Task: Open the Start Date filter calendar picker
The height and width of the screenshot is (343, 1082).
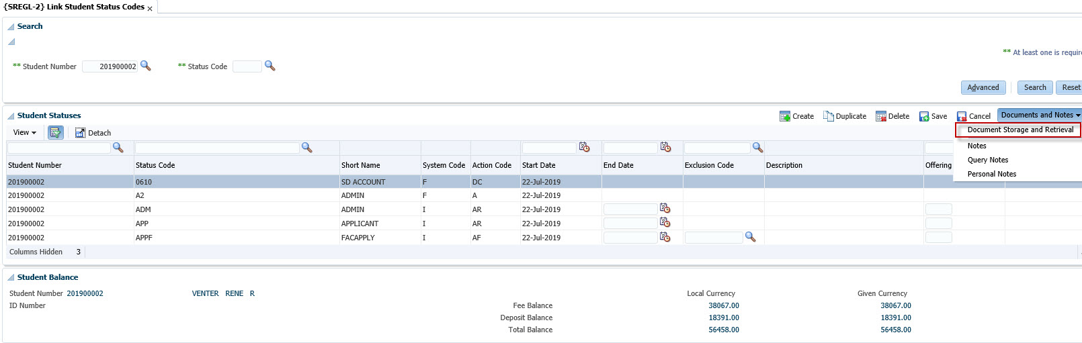Action: click(584, 147)
